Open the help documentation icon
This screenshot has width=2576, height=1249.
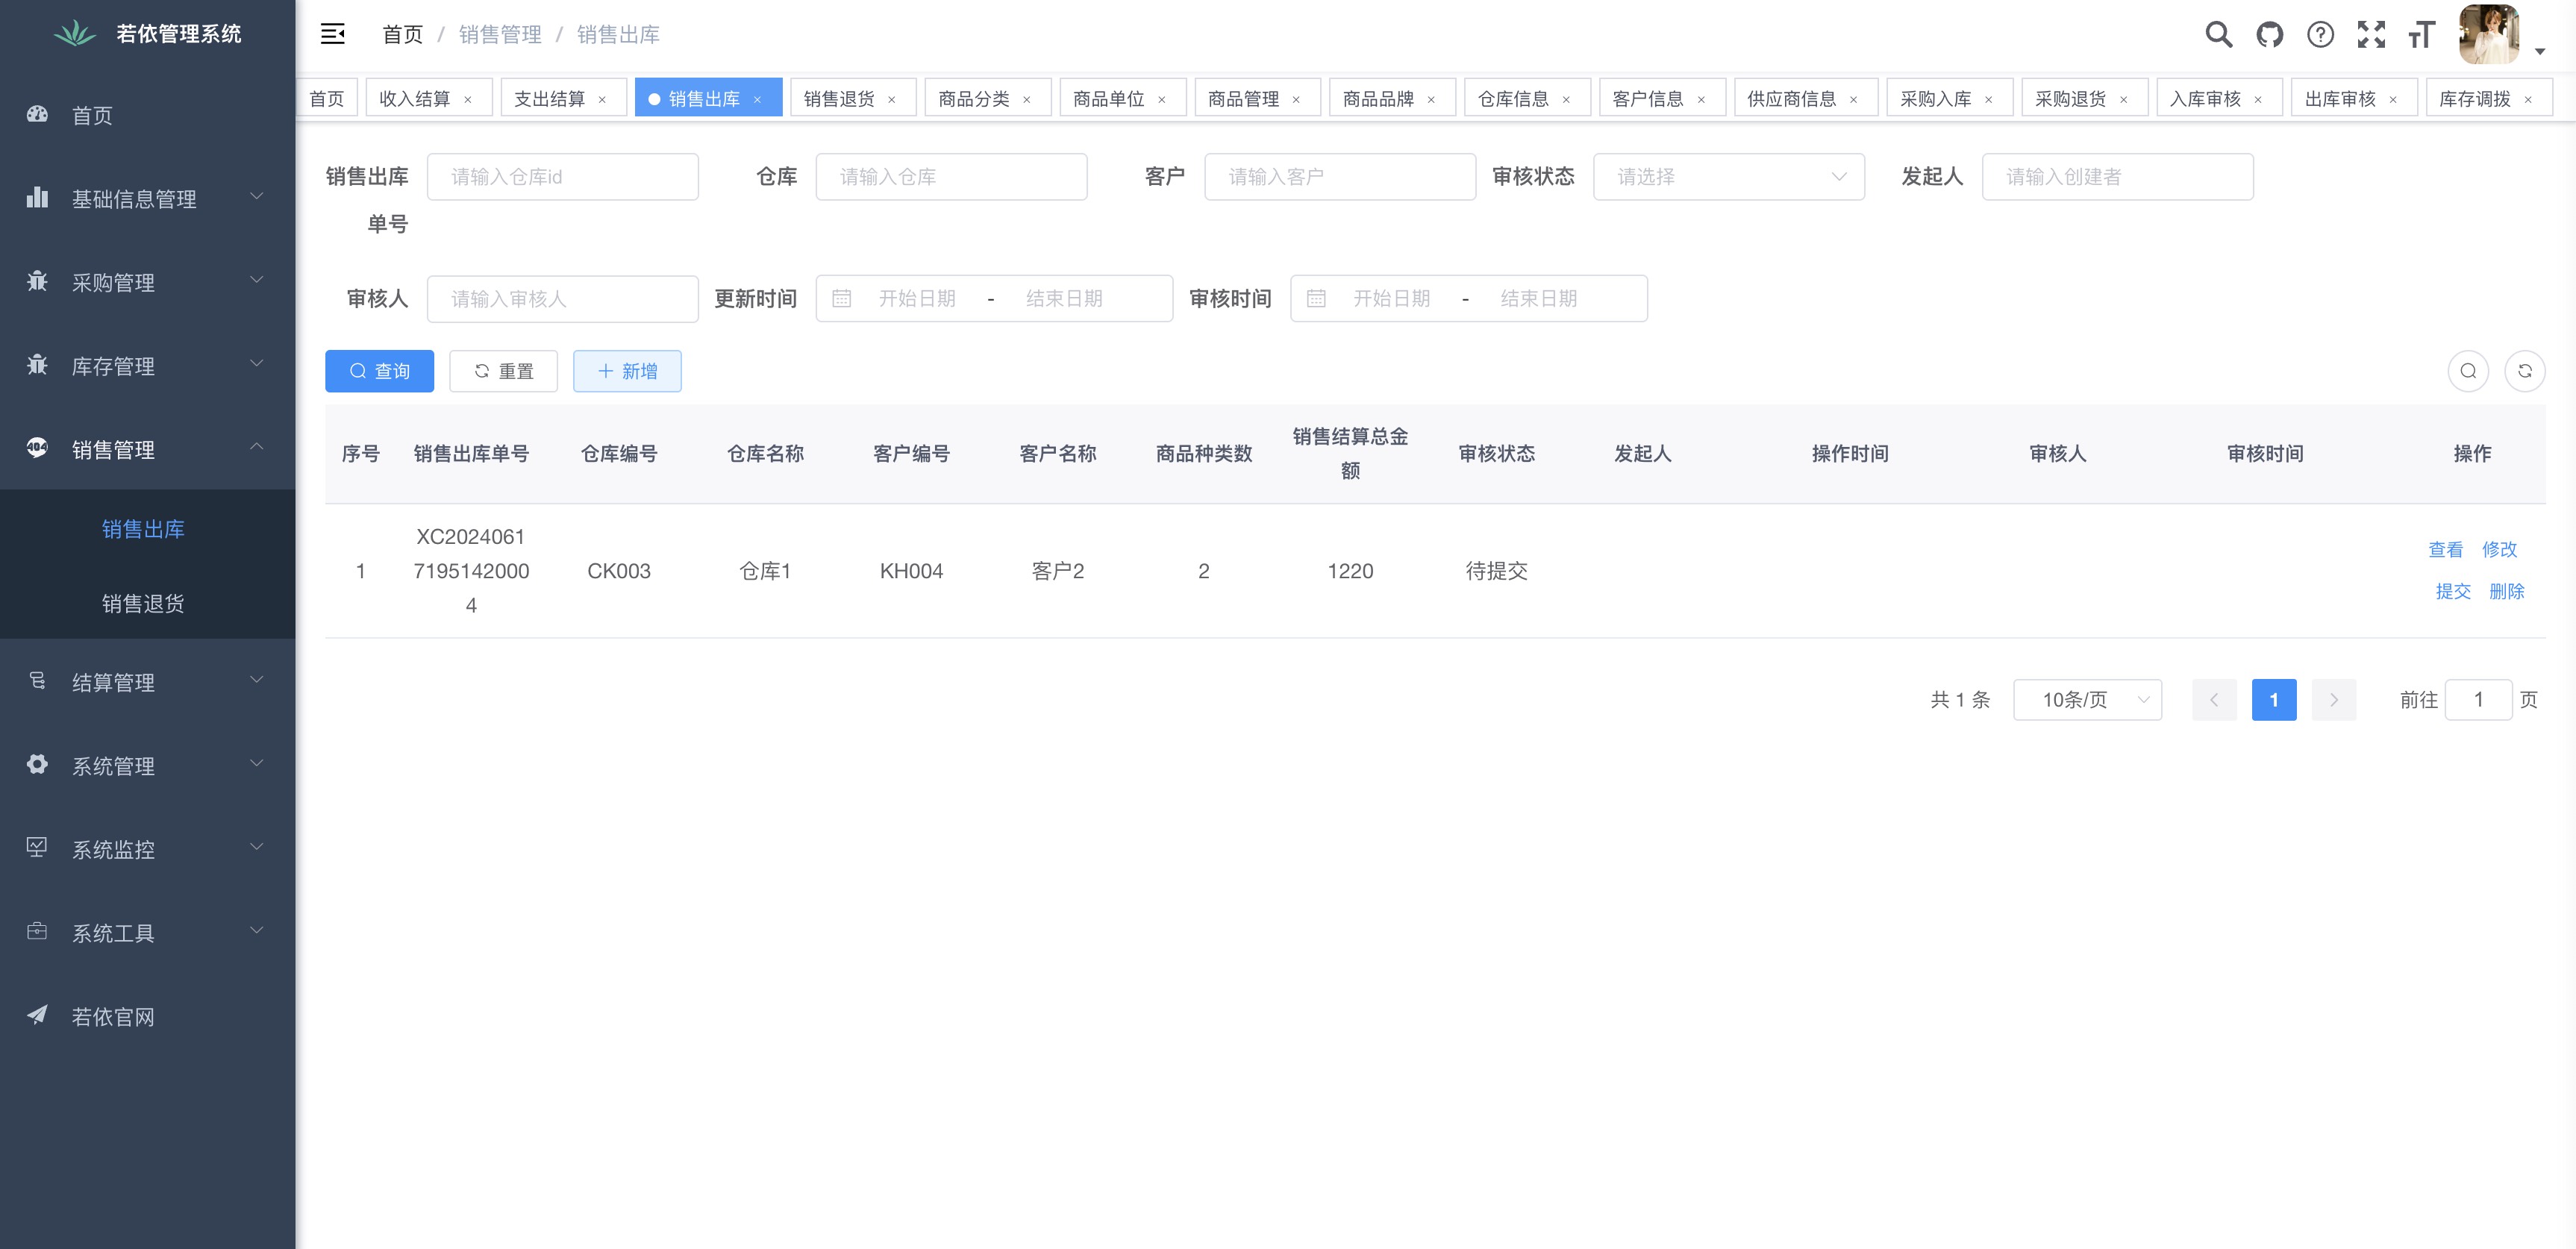(2320, 35)
